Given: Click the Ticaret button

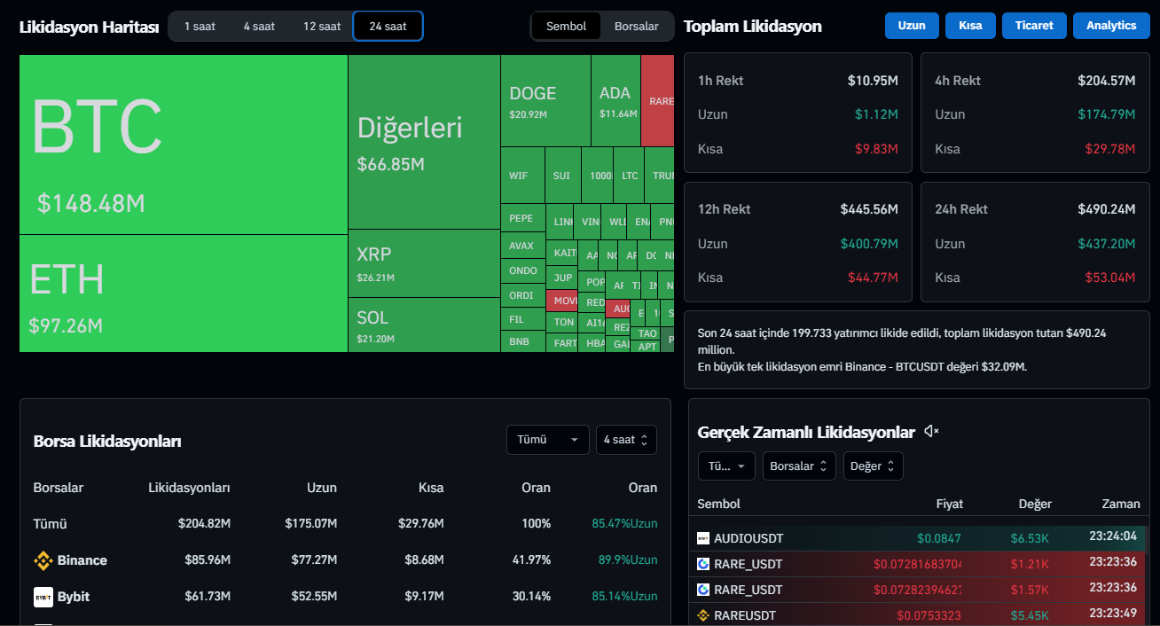Looking at the screenshot, I should tap(1034, 26).
